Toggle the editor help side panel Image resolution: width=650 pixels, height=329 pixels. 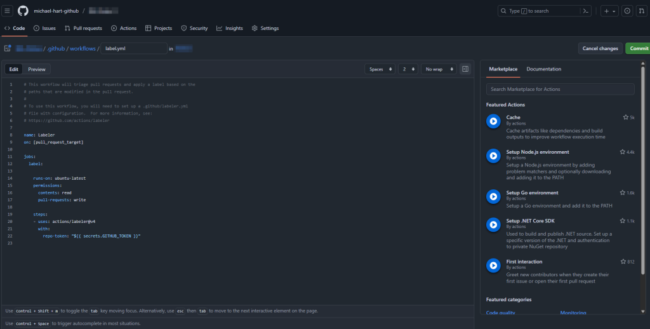pos(465,69)
